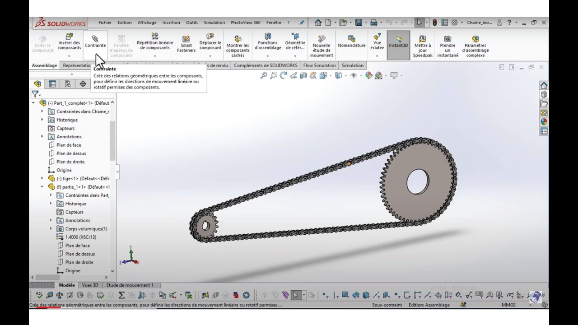This screenshot has height=325, width=578.
Task: Open the Fichier menu
Action: coord(105,23)
